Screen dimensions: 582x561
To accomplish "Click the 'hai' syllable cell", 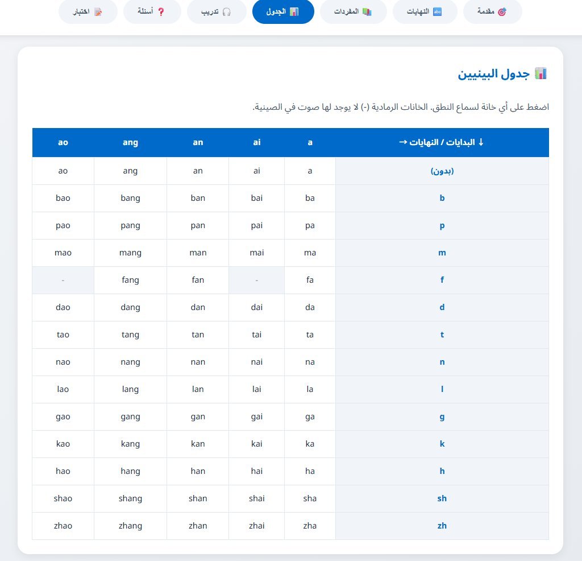I will (256, 471).
